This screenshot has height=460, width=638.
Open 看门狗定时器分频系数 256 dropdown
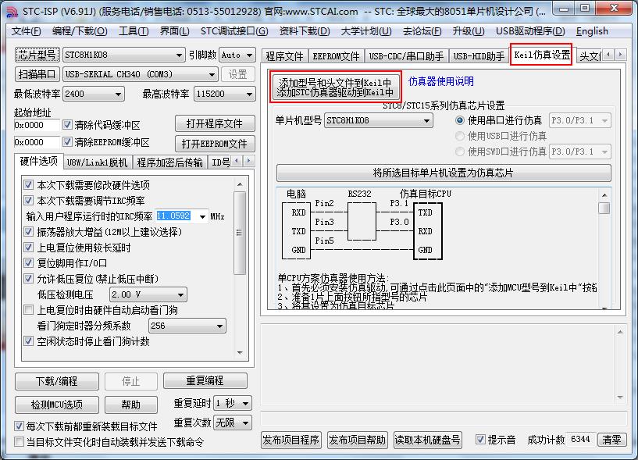(187, 326)
